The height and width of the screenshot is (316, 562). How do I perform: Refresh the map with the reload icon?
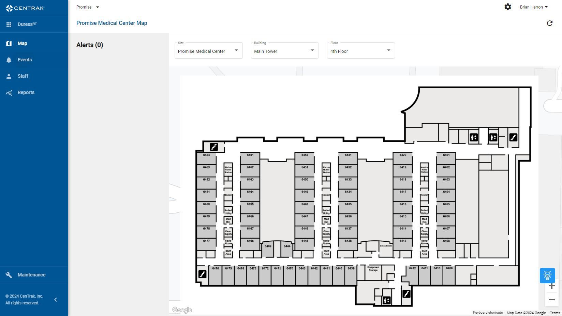click(550, 23)
